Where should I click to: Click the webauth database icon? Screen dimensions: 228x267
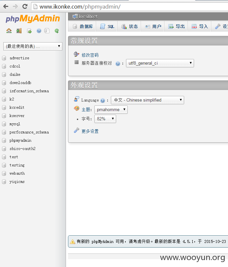[4, 173]
